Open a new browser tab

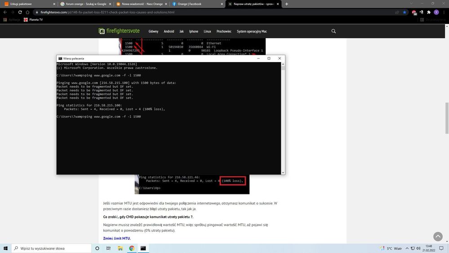click(x=287, y=4)
